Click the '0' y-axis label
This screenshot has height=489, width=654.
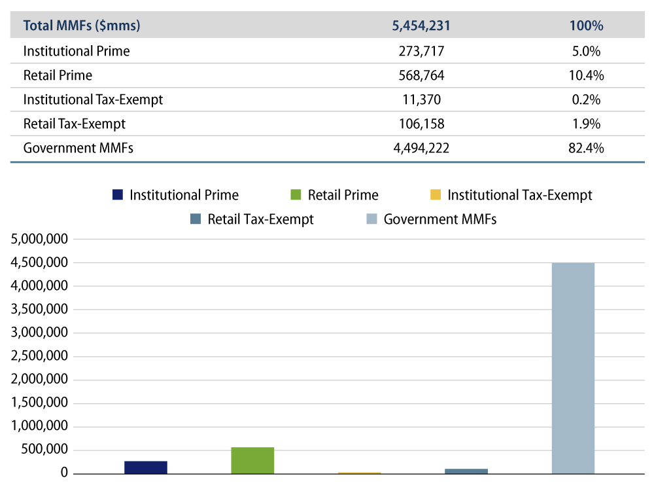[64, 472]
